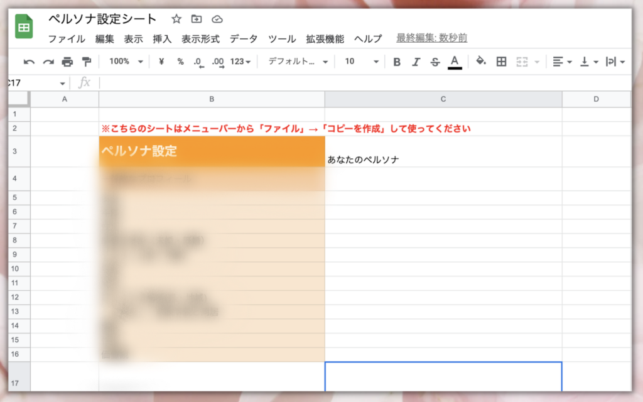This screenshot has width=643, height=402.
Task: Open the ヘルプ menu
Action: 368,39
